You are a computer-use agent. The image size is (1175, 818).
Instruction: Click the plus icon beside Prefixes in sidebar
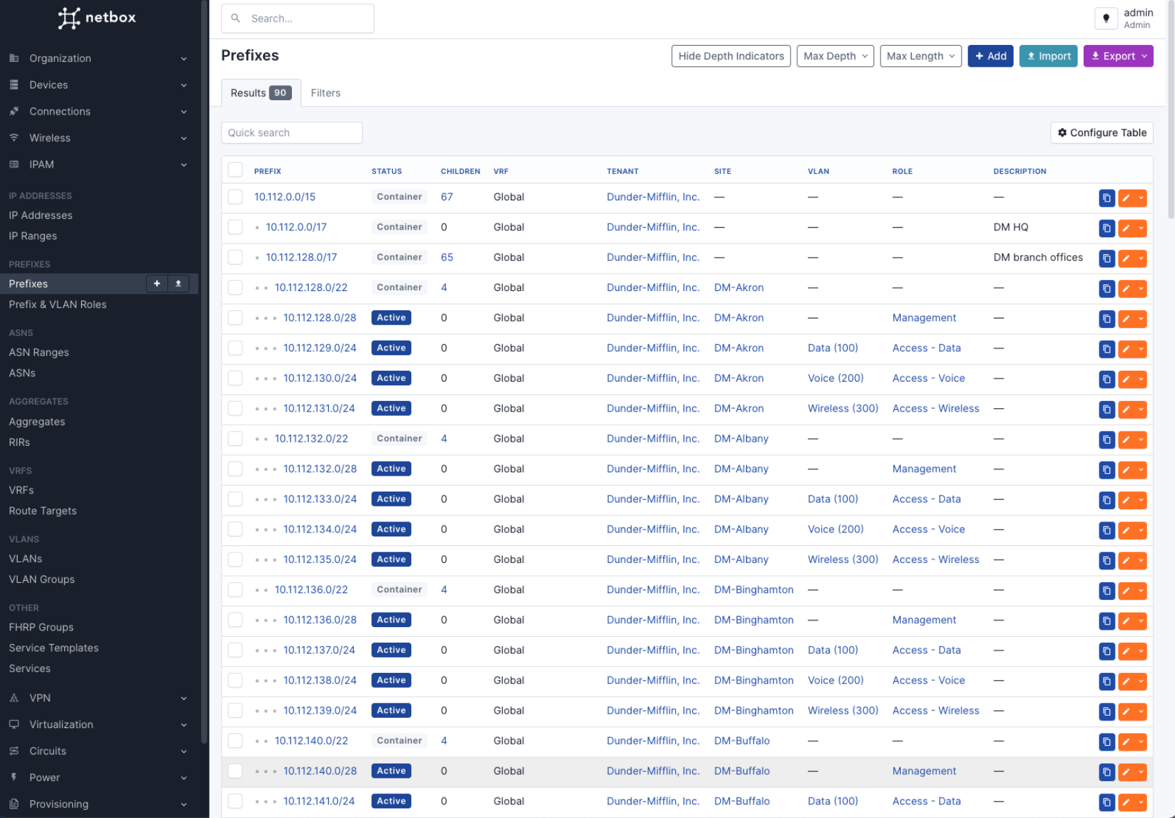click(157, 284)
